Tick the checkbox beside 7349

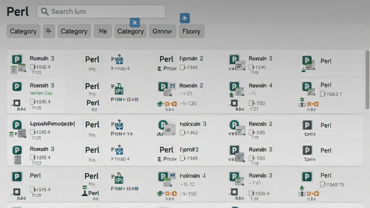[182, 68]
